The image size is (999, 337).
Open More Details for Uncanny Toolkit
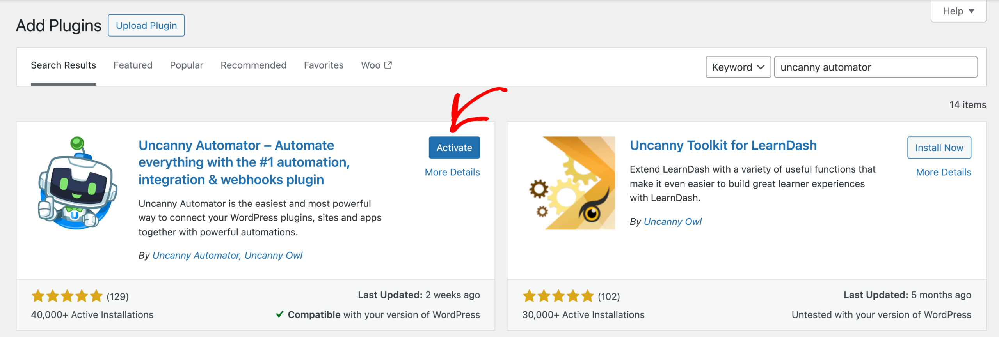(944, 172)
